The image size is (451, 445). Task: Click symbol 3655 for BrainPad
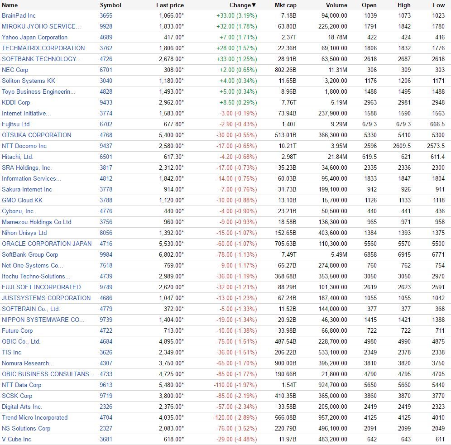click(106, 15)
